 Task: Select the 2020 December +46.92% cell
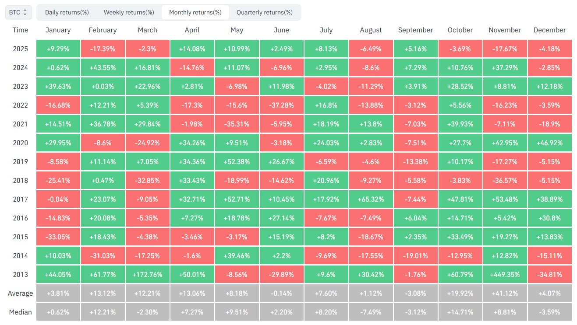pos(549,143)
